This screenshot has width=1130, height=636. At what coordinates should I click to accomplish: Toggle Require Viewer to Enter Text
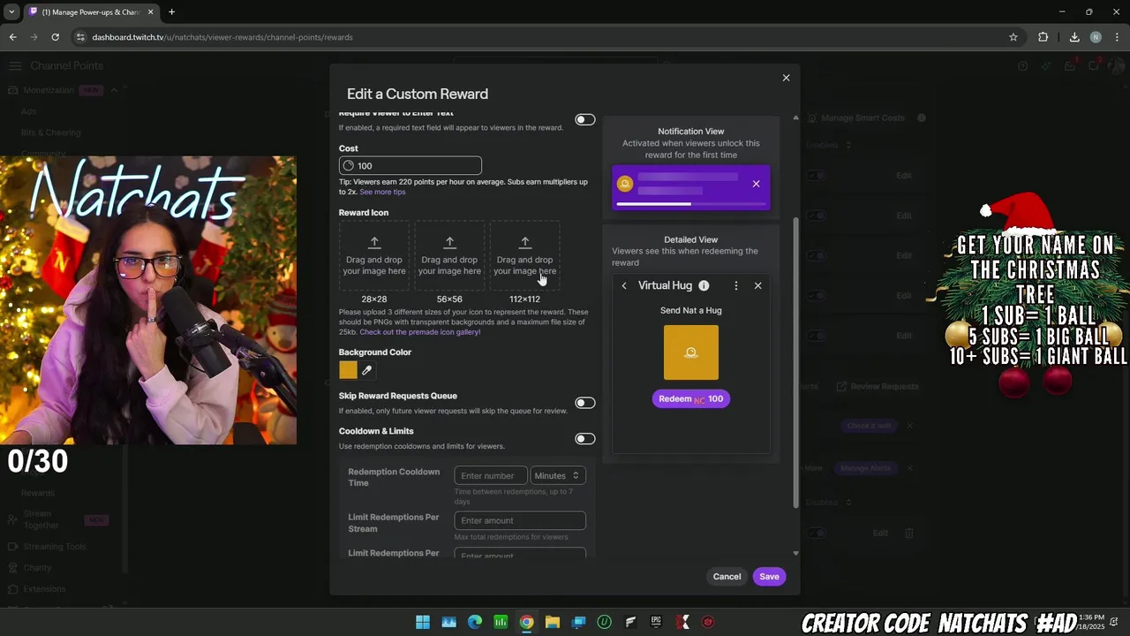tap(585, 119)
